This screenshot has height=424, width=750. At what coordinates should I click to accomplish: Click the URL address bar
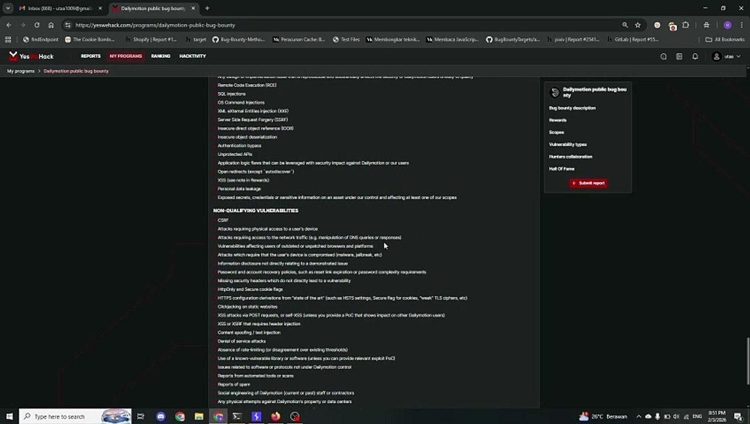tap(342, 25)
